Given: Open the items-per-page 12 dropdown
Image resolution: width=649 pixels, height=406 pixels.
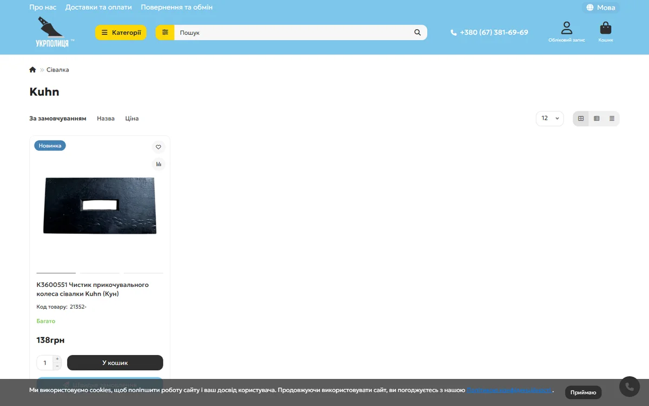Looking at the screenshot, I should [x=549, y=119].
